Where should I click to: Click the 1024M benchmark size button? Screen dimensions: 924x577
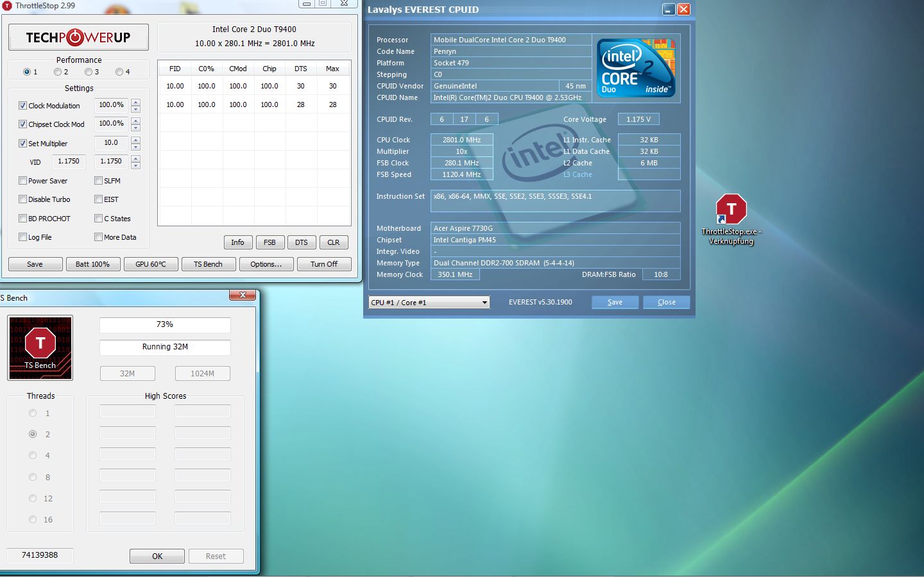click(x=203, y=374)
